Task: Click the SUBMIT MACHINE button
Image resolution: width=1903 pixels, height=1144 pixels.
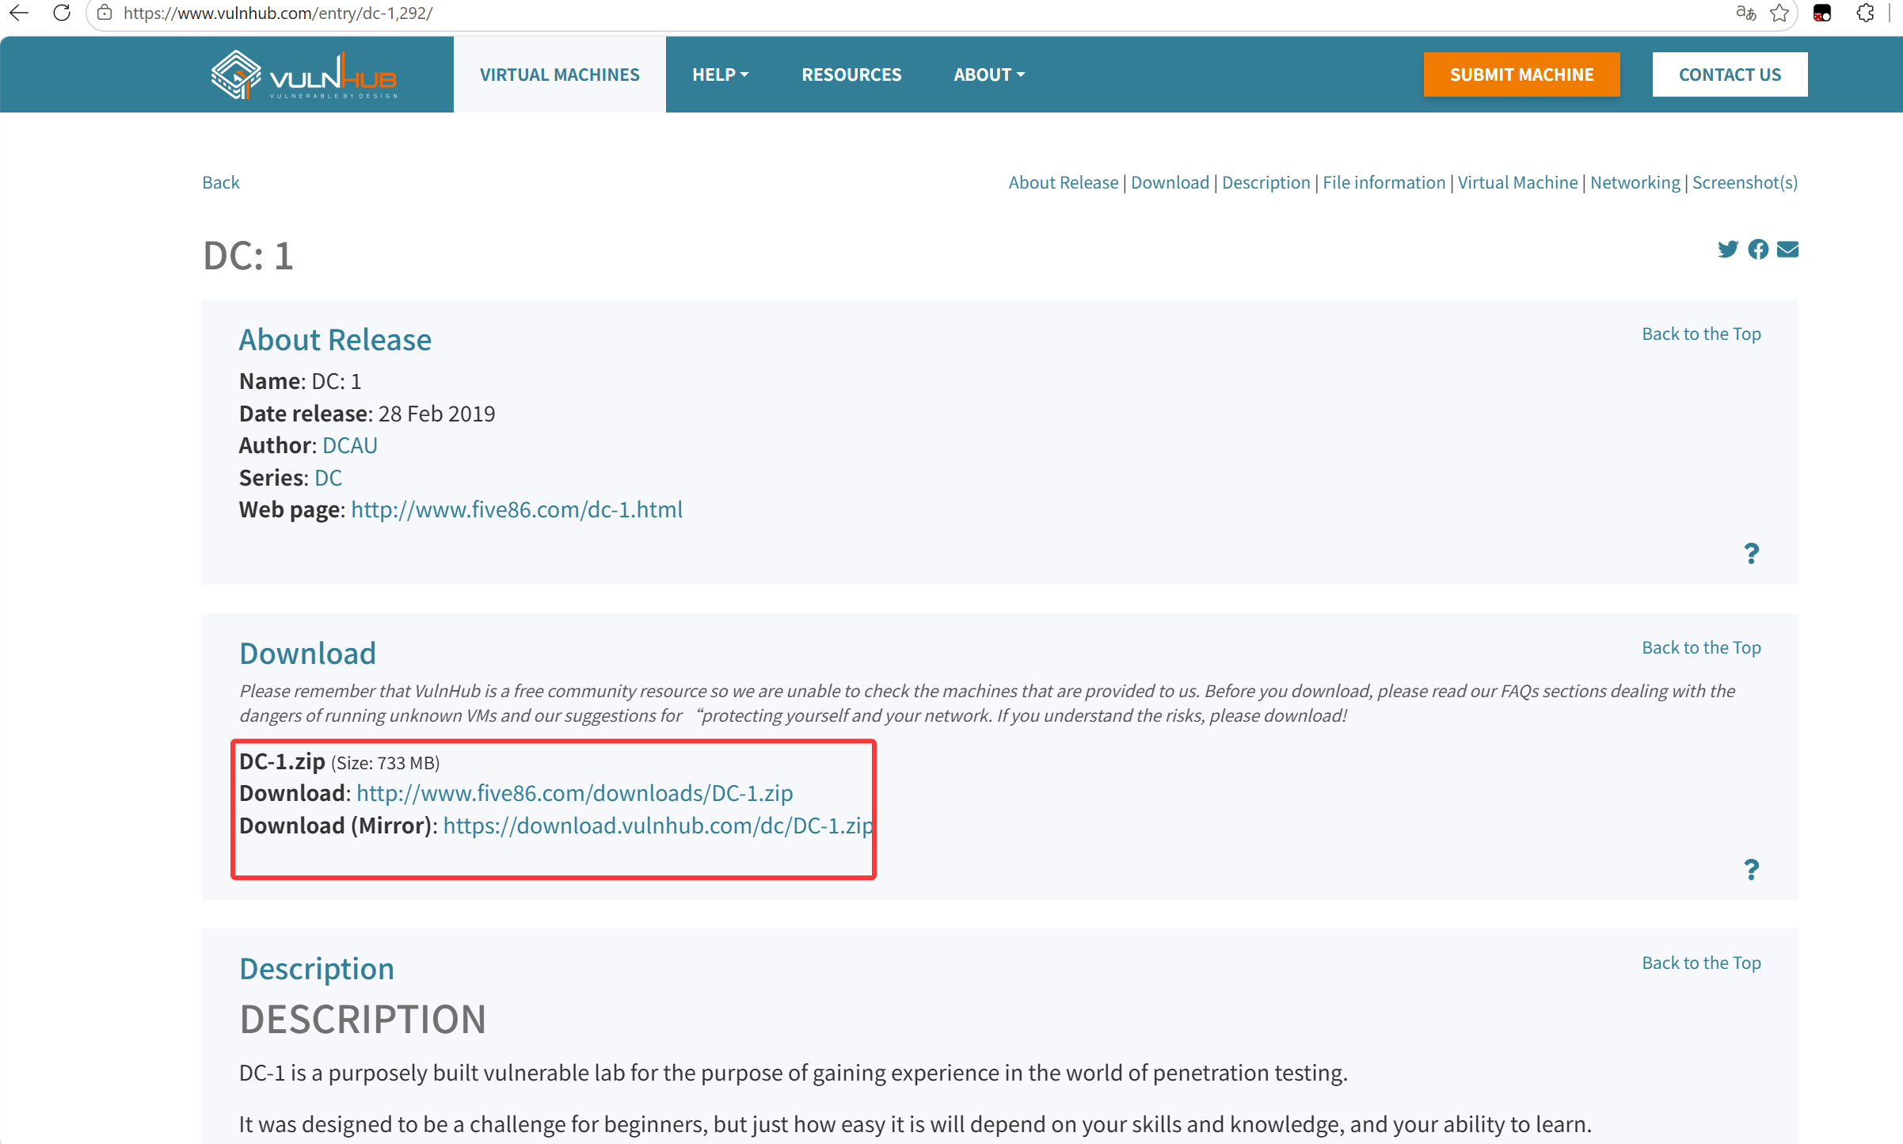Action: pyautogui.click(x=1521, y=74)
